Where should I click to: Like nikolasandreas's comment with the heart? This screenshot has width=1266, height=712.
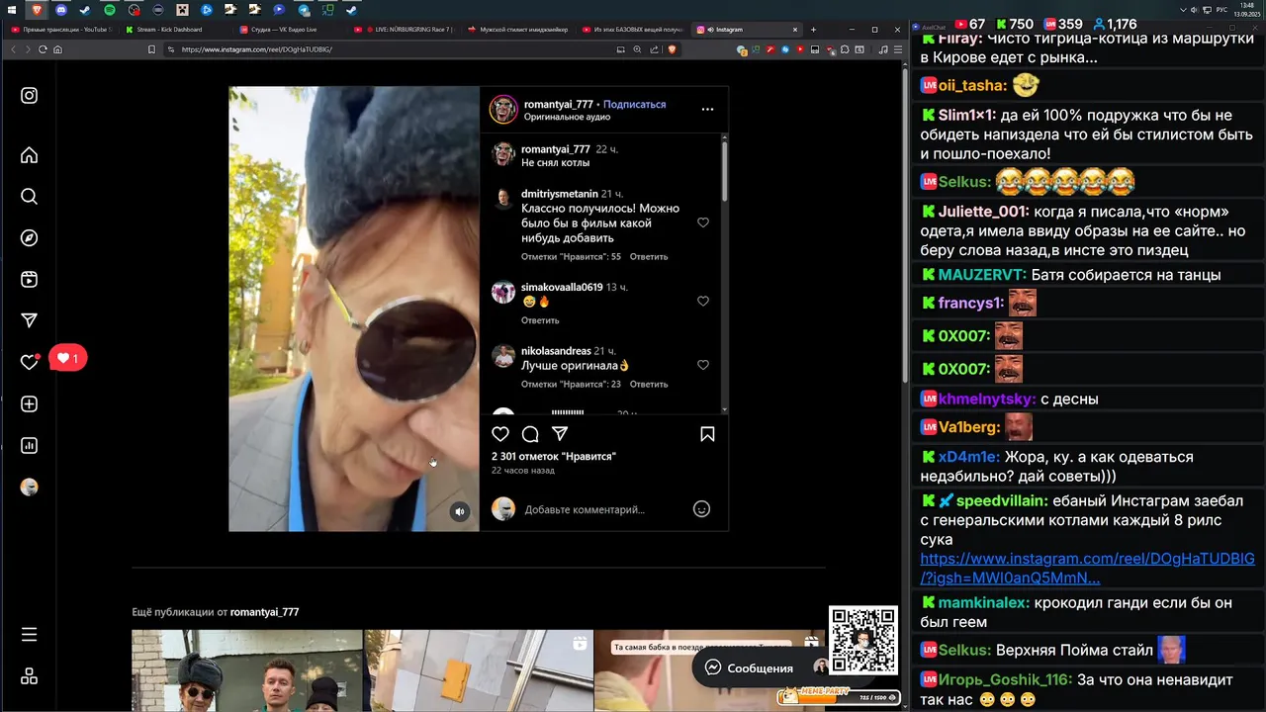pos(703,365)
